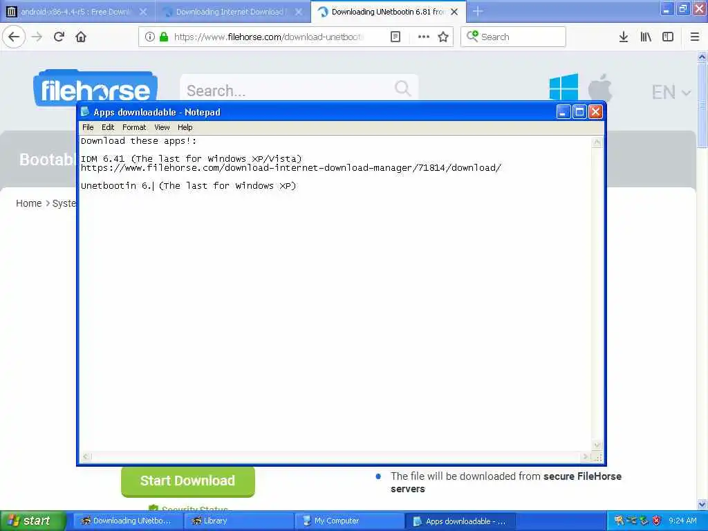The width and height of the screenshot is (708, 531).
Task: Click the Home breadcrumb link
Action: [28, 203]
